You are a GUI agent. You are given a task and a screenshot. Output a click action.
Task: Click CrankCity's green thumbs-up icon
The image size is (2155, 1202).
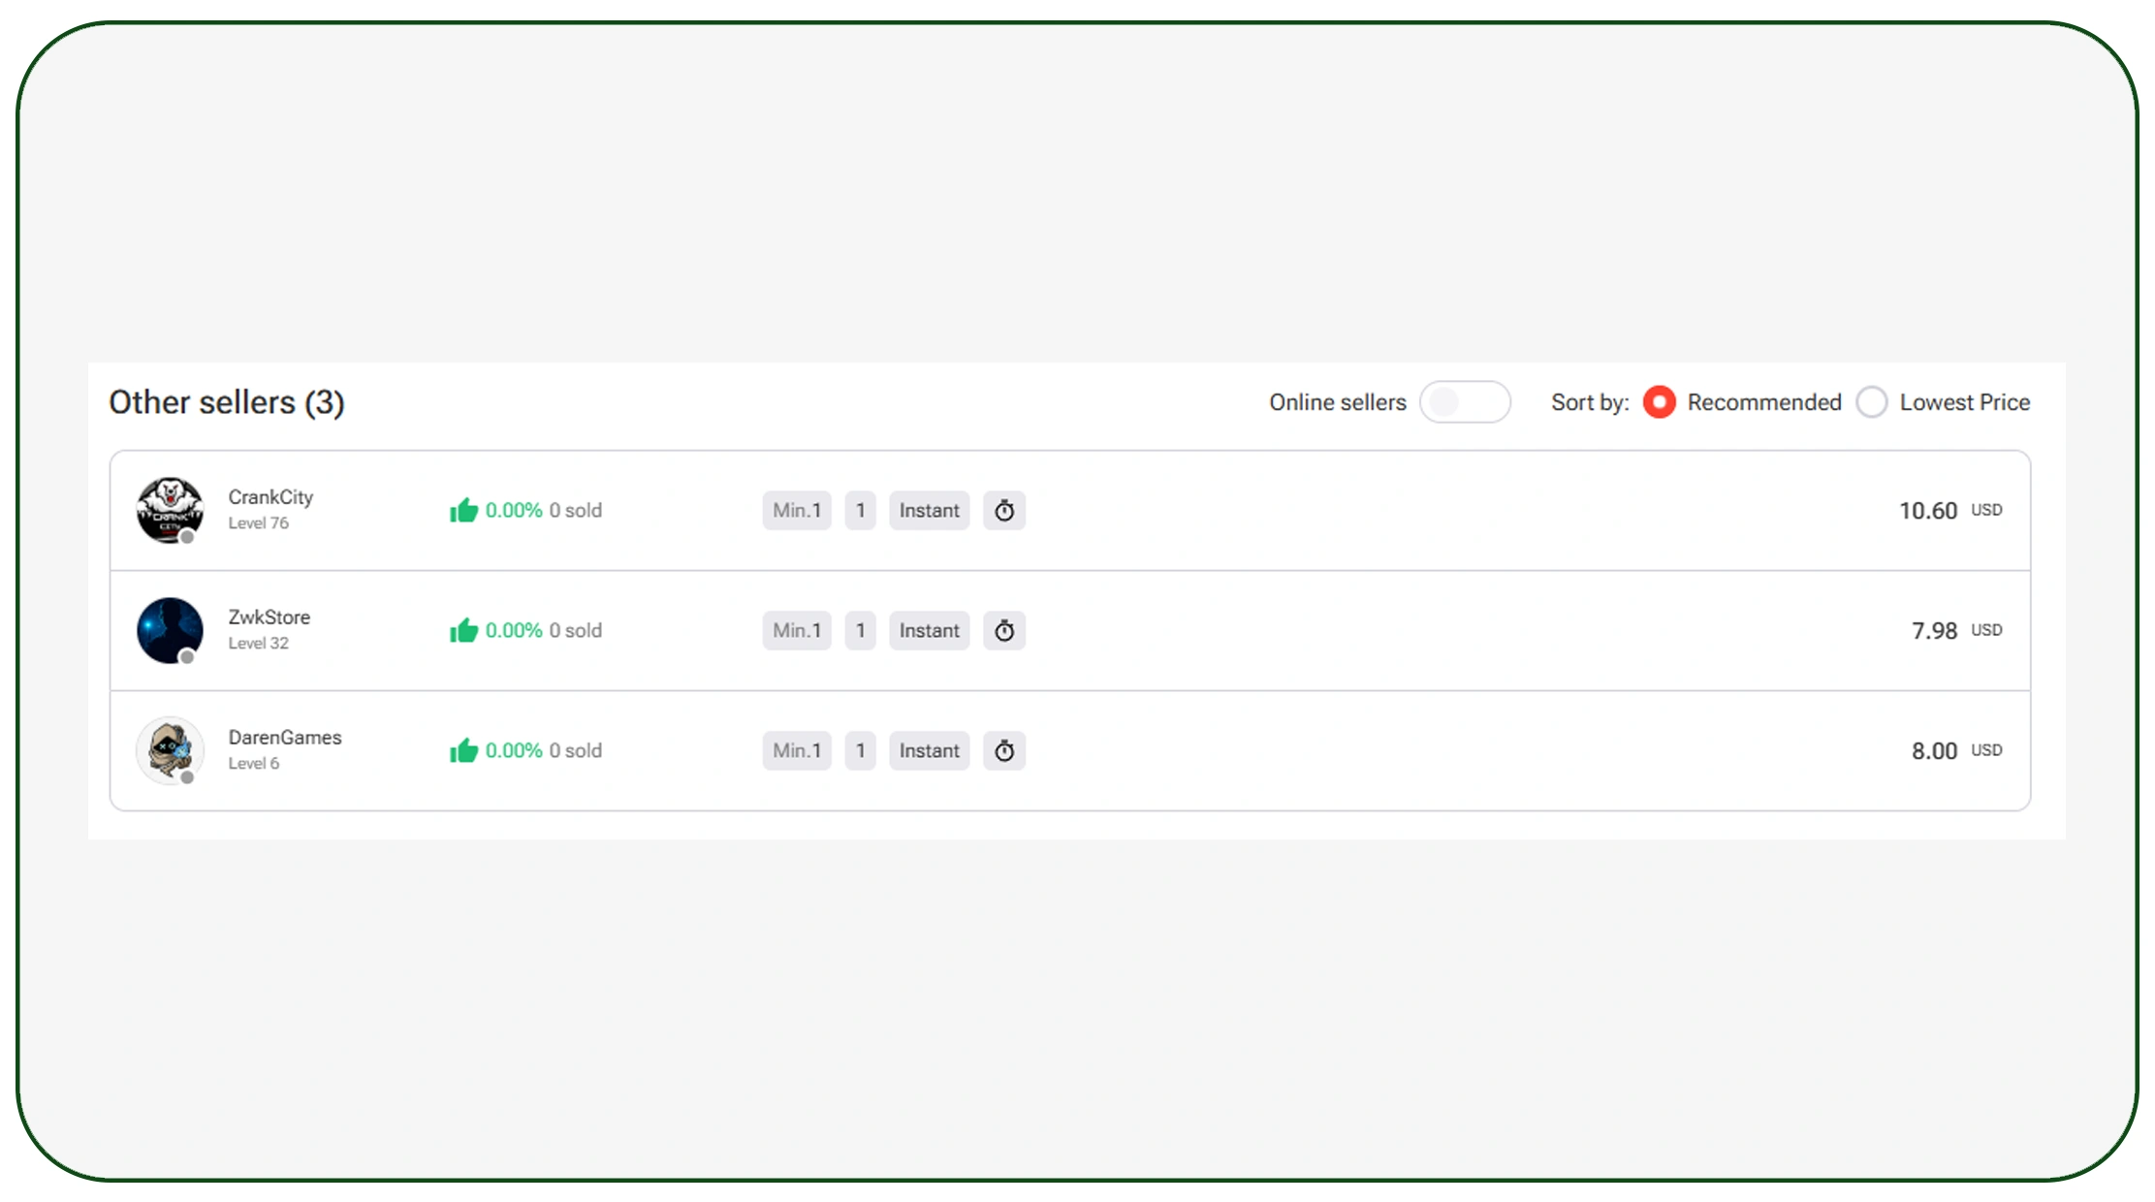click(x=463, y=510)
